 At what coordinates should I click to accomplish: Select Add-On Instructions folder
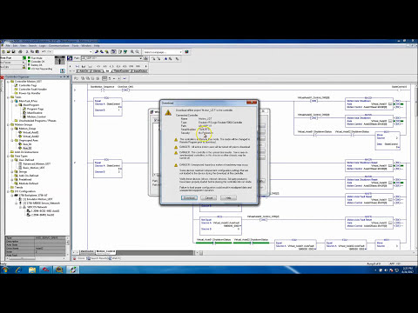point(26,152)
